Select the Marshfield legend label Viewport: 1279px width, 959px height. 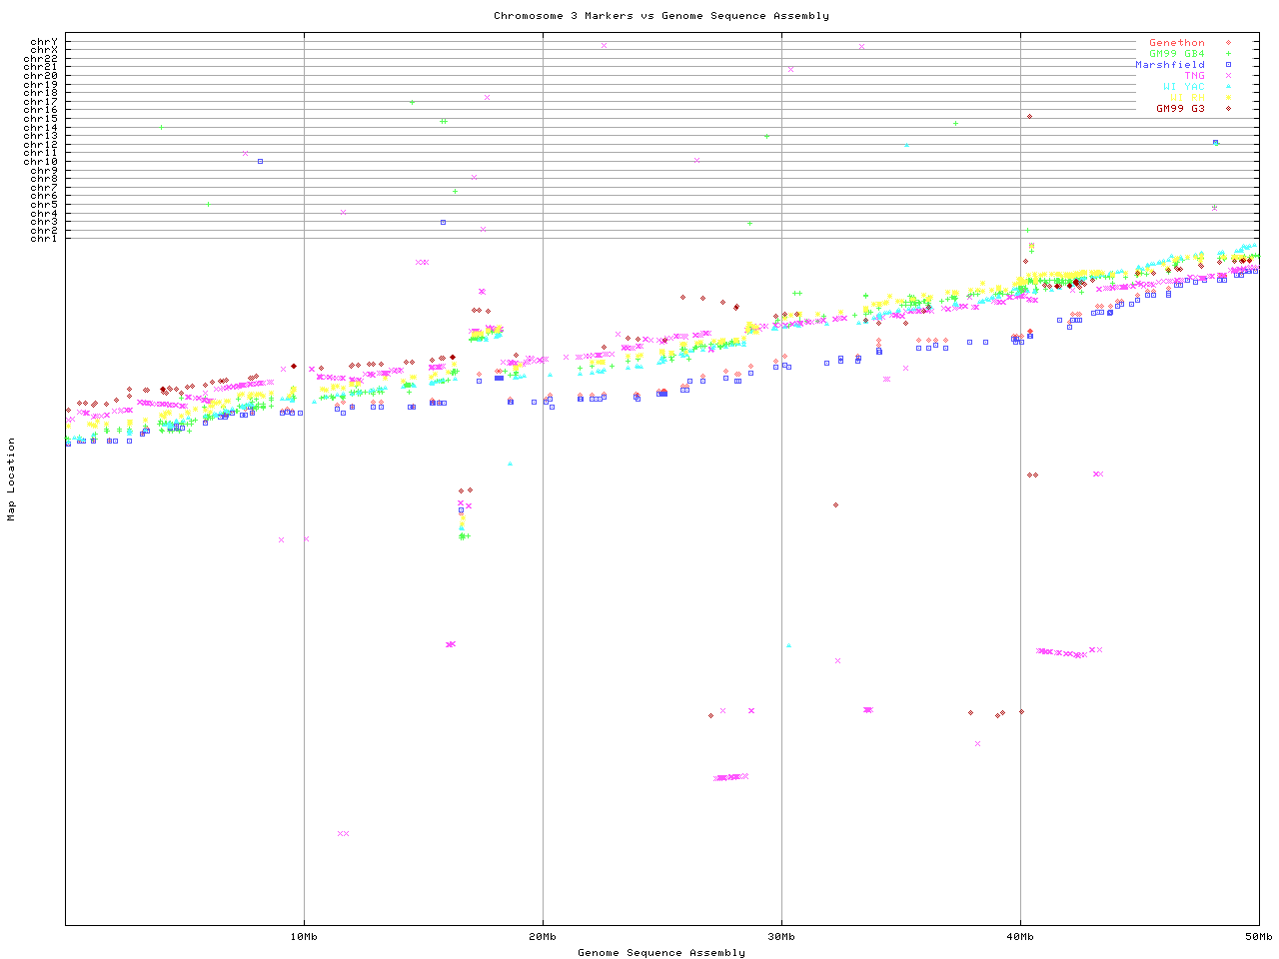point(1170,65)
